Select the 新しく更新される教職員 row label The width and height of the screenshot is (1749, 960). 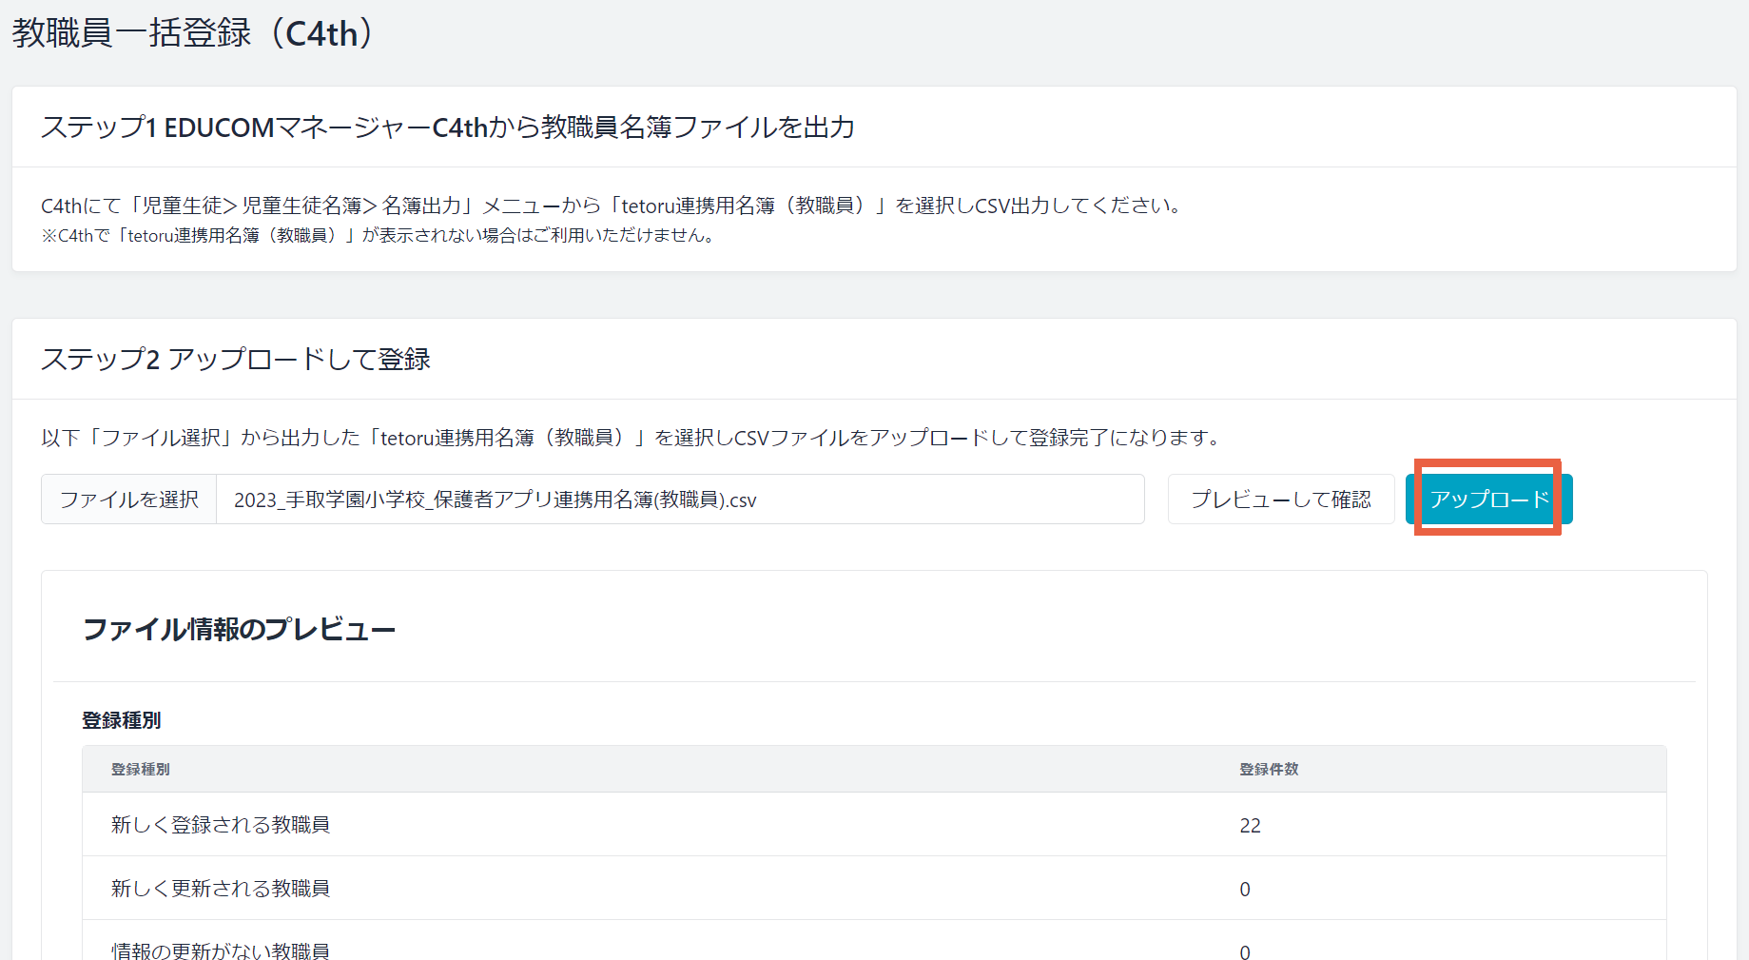(x=221, y=889)
